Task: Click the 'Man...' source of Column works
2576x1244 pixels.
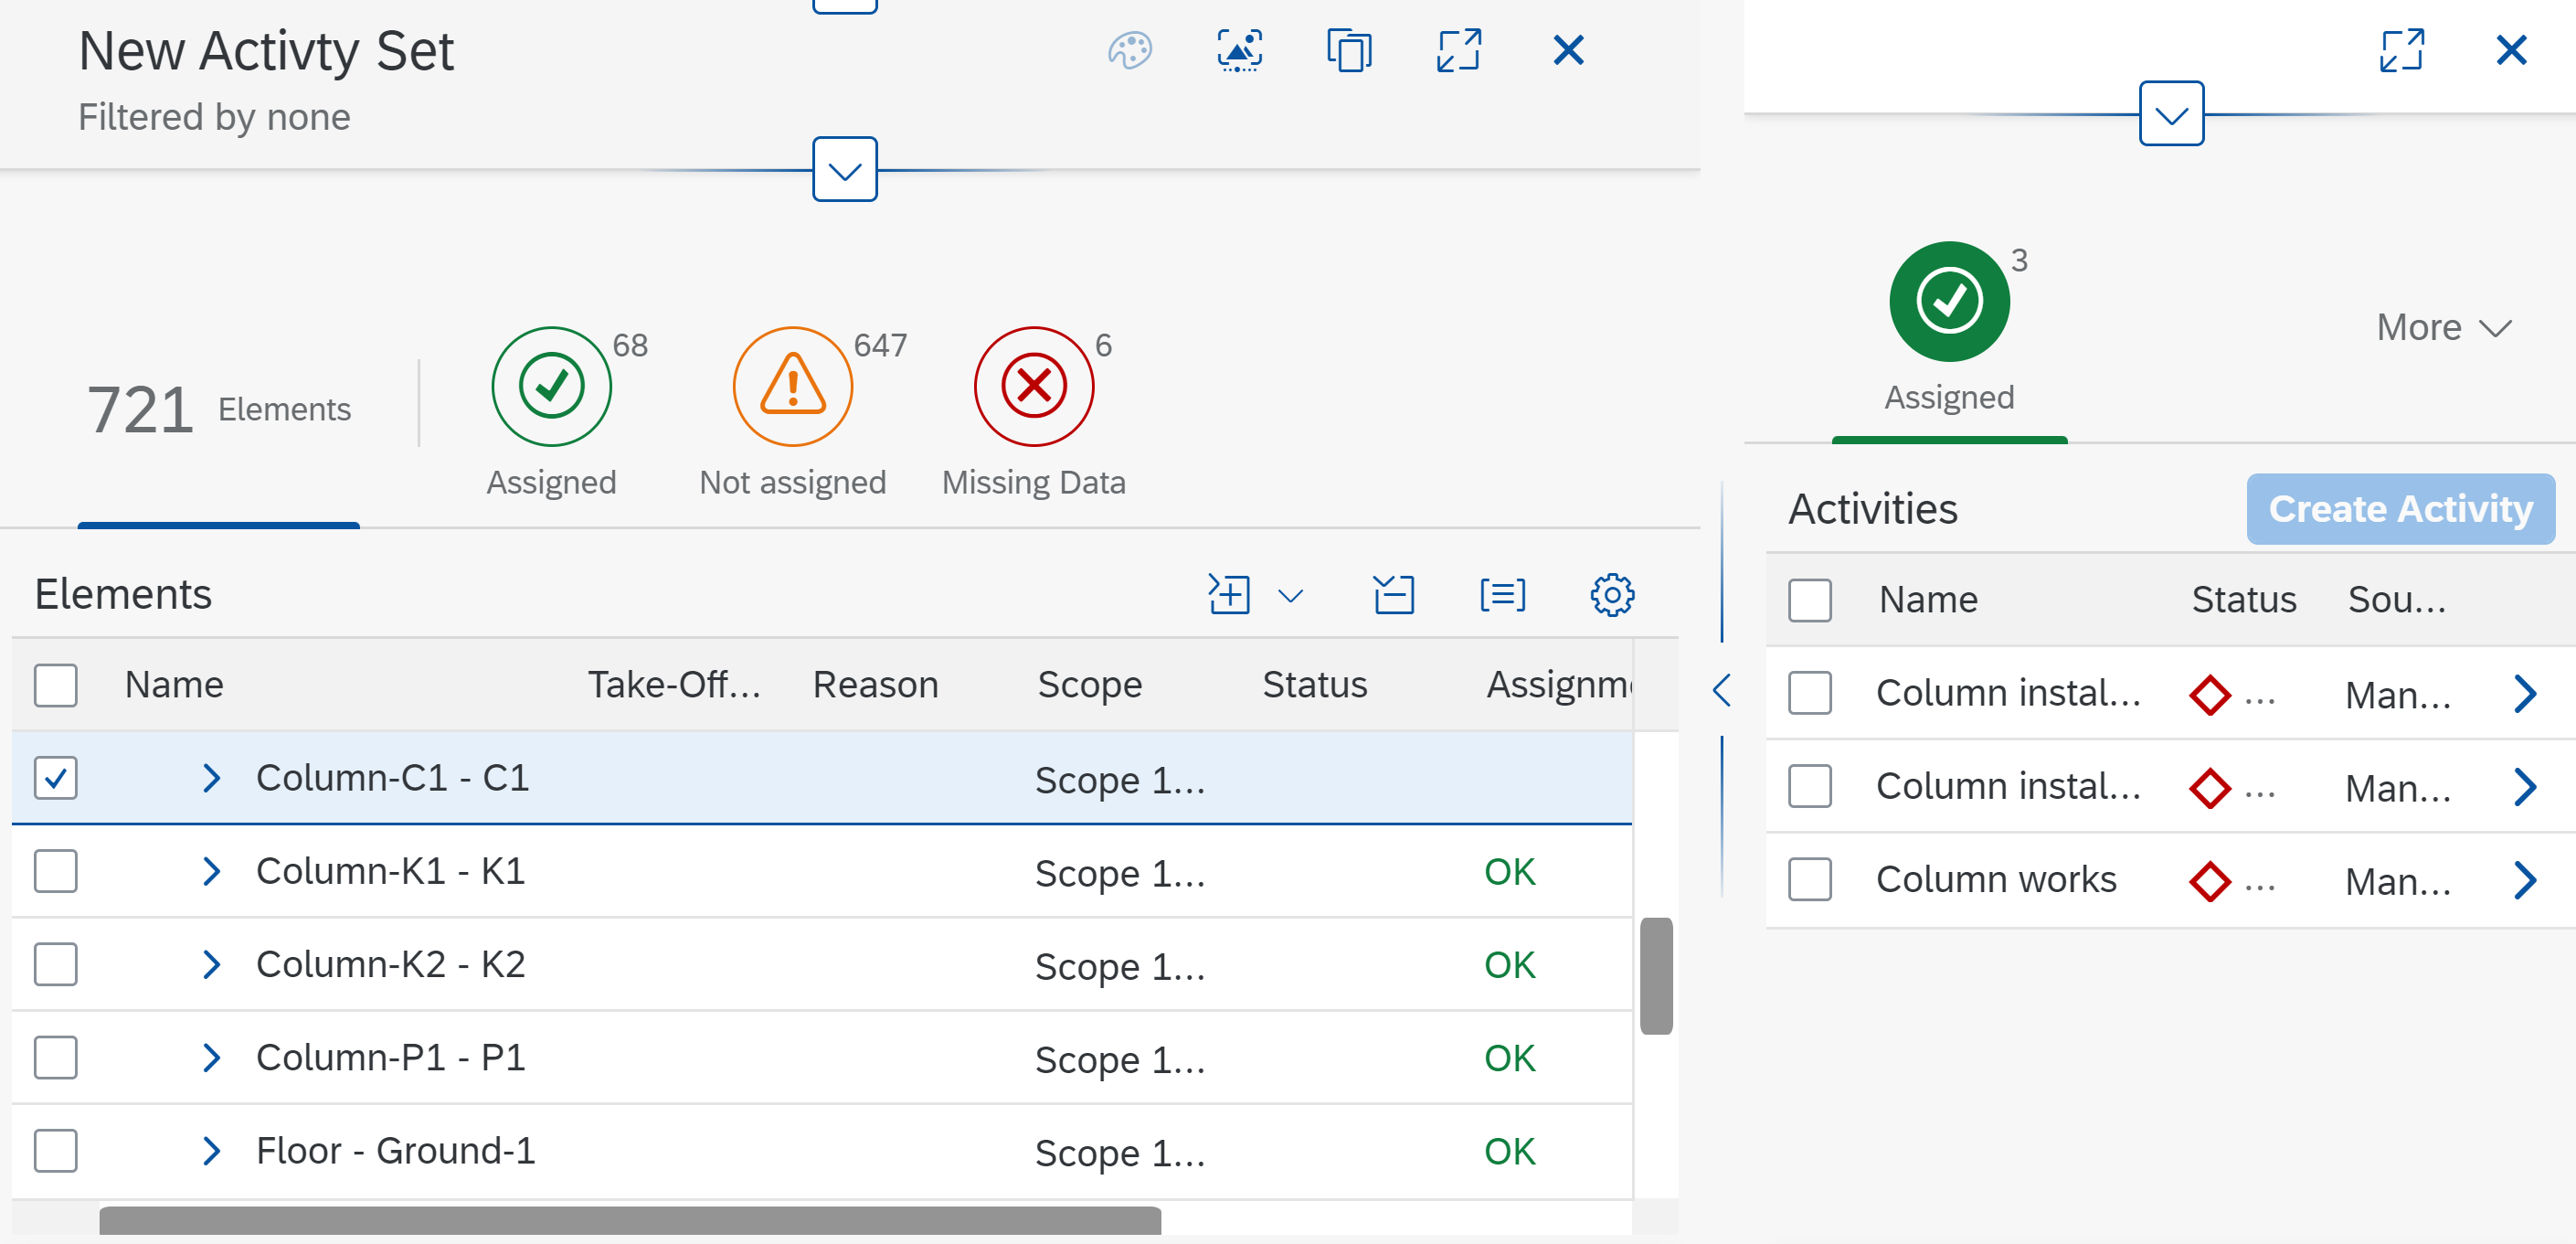Action: [x=2398, y=882]
